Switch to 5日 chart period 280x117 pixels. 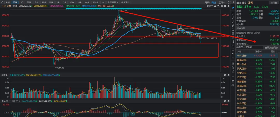tap(22, 3)
